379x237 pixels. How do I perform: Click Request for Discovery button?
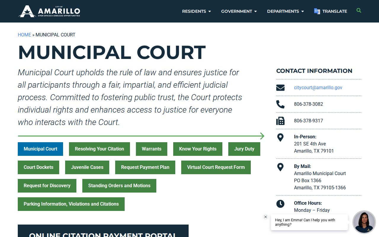[47, 186]
